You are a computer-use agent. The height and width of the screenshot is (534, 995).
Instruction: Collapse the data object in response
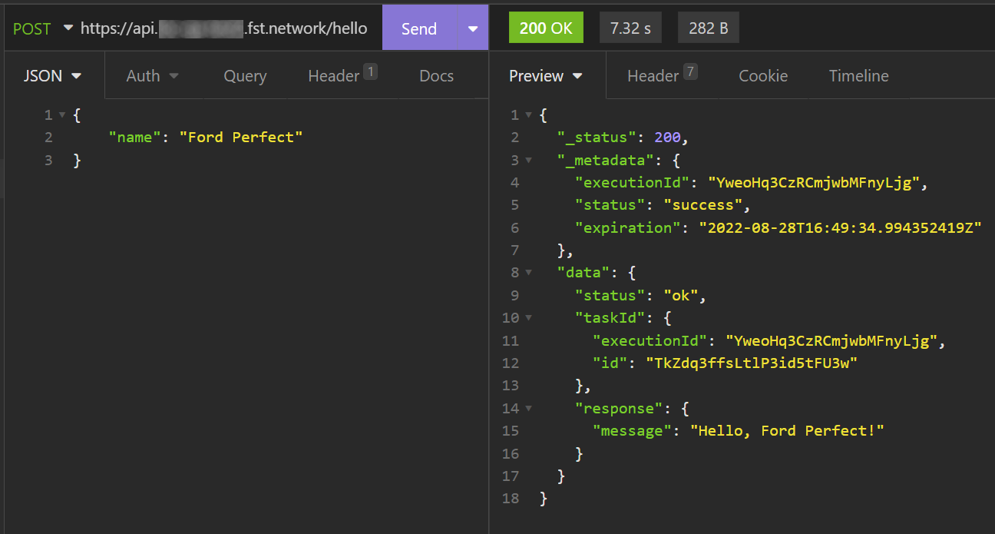(x=528, y=273)
